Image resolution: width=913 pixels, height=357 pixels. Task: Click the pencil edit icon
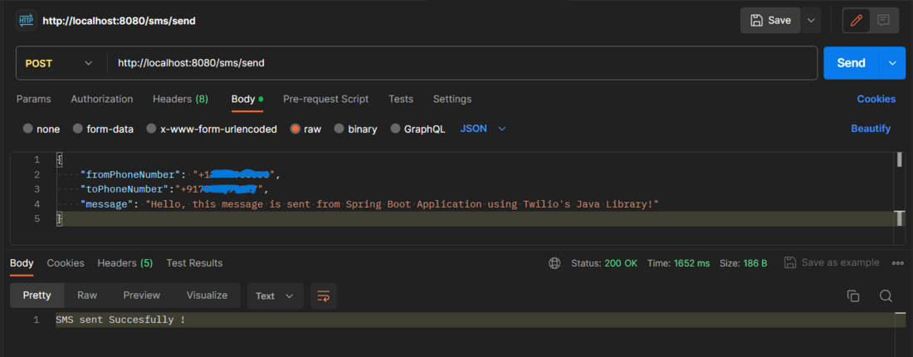coord(857,20)
